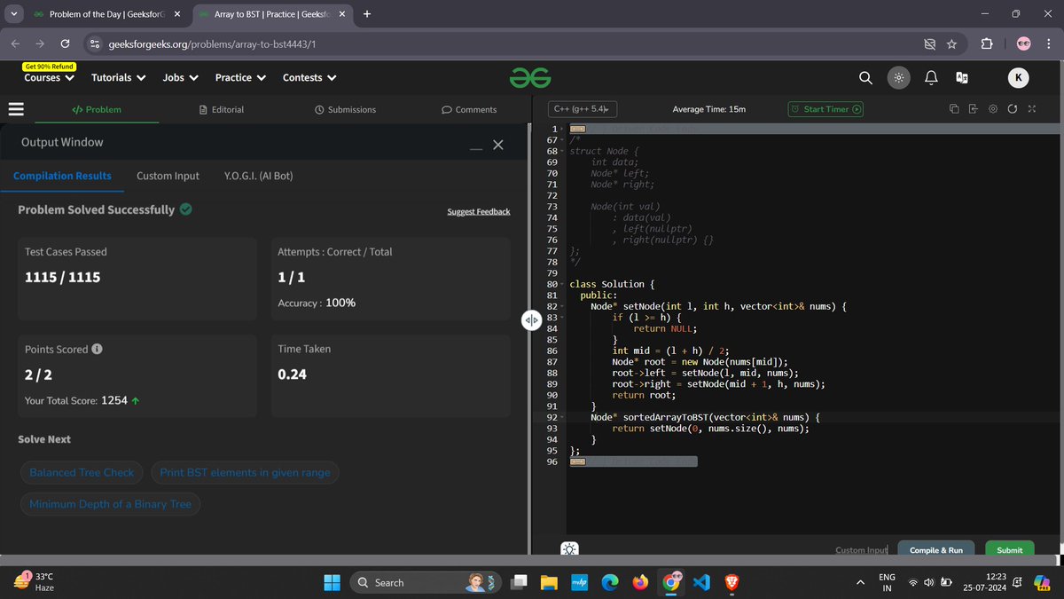This screenshot has width=1064, height=599.
Task: Switch to Problem of the Day browser tab
Action: 107,13
